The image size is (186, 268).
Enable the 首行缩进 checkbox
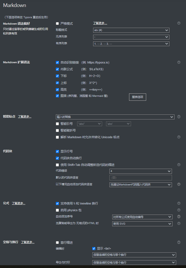(58, 243)
